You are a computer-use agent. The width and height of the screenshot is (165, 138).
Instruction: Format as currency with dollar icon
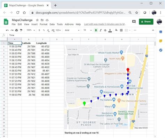[39, 30]
